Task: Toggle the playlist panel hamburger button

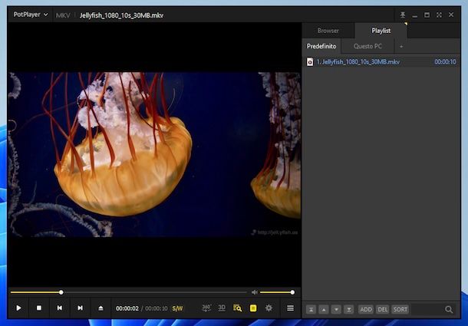Action: [x=290, y=308]
